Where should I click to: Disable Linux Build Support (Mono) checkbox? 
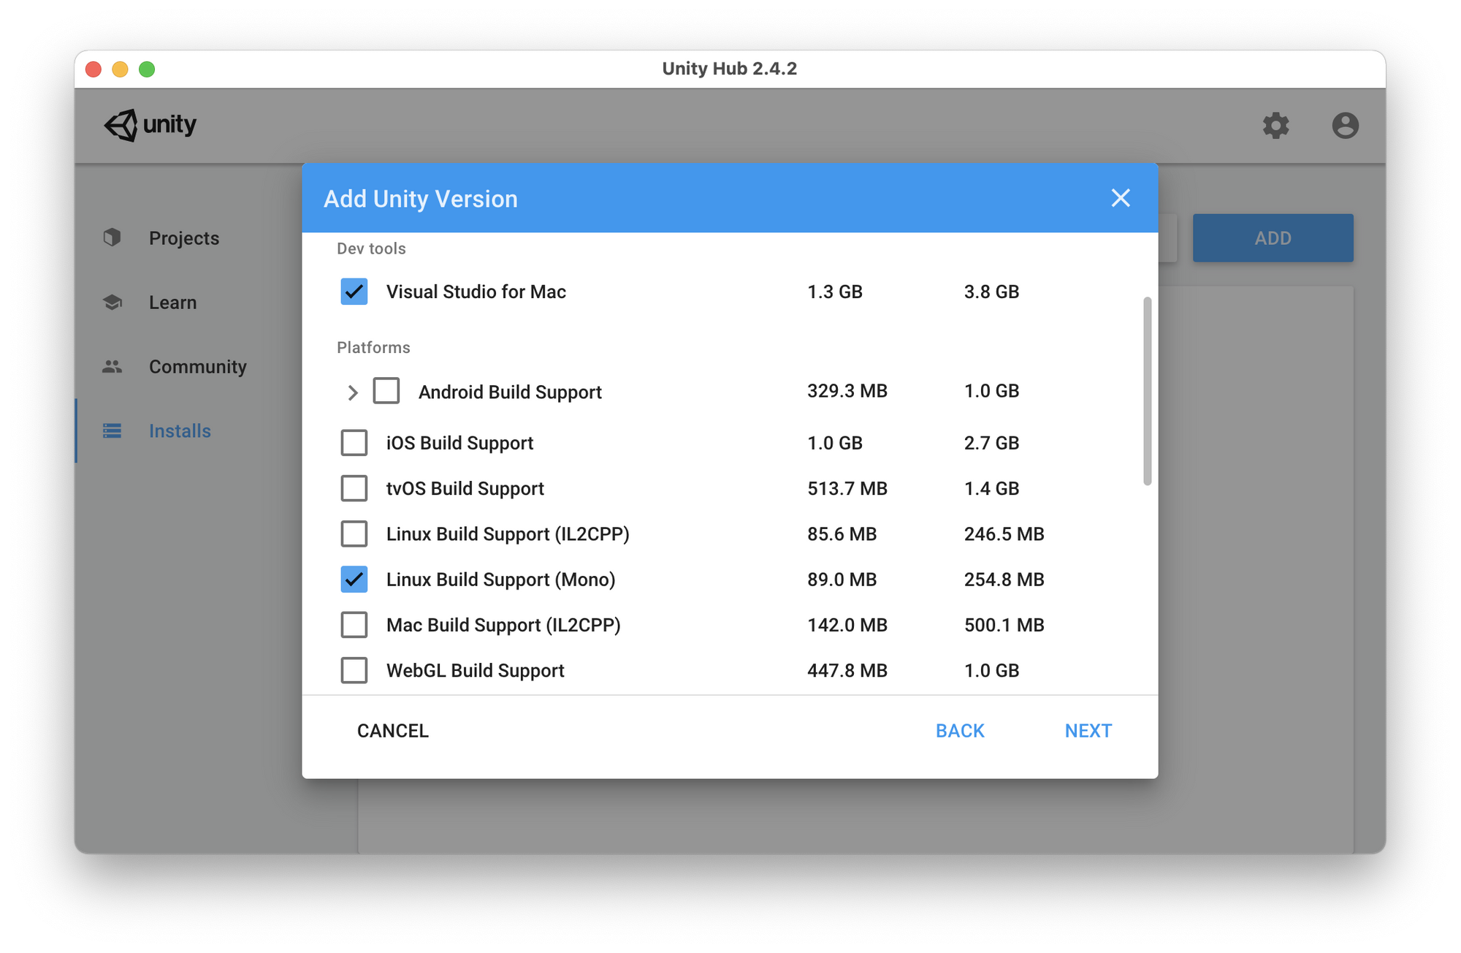[x=354, y=580]
